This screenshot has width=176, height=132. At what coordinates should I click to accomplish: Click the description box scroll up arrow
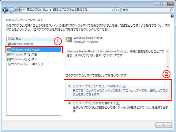pyautogui.click(x=168, y=51)
